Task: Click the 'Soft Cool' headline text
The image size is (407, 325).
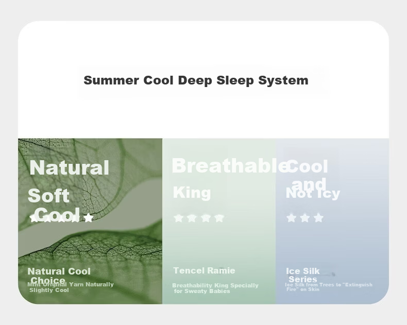Action: [x=54, y=206]
